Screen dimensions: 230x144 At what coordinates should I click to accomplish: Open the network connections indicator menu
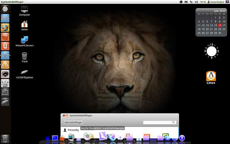[x=191, y=2]
